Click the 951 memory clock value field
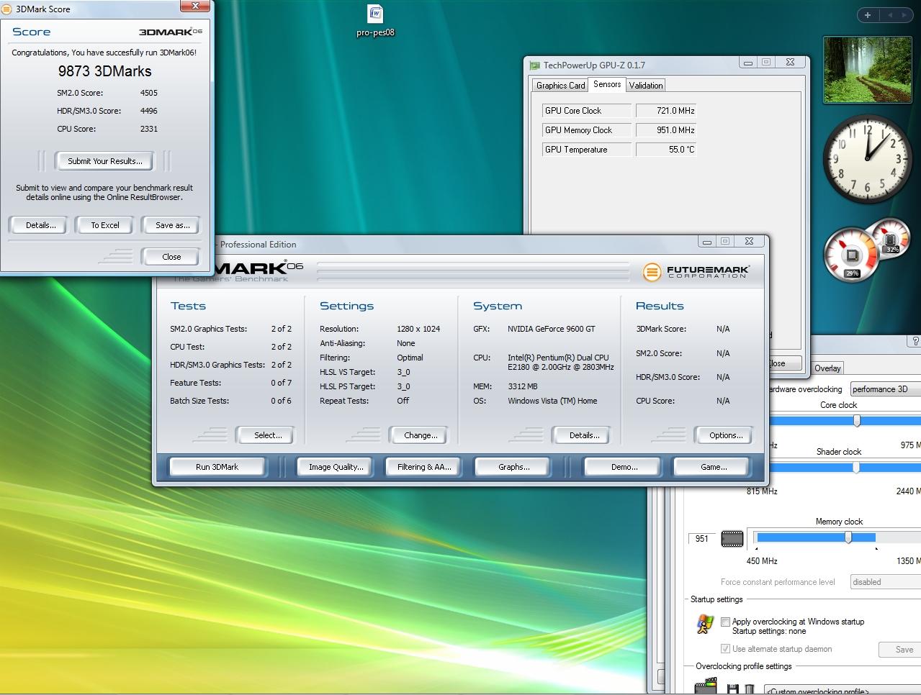 (x=703, y=539)
